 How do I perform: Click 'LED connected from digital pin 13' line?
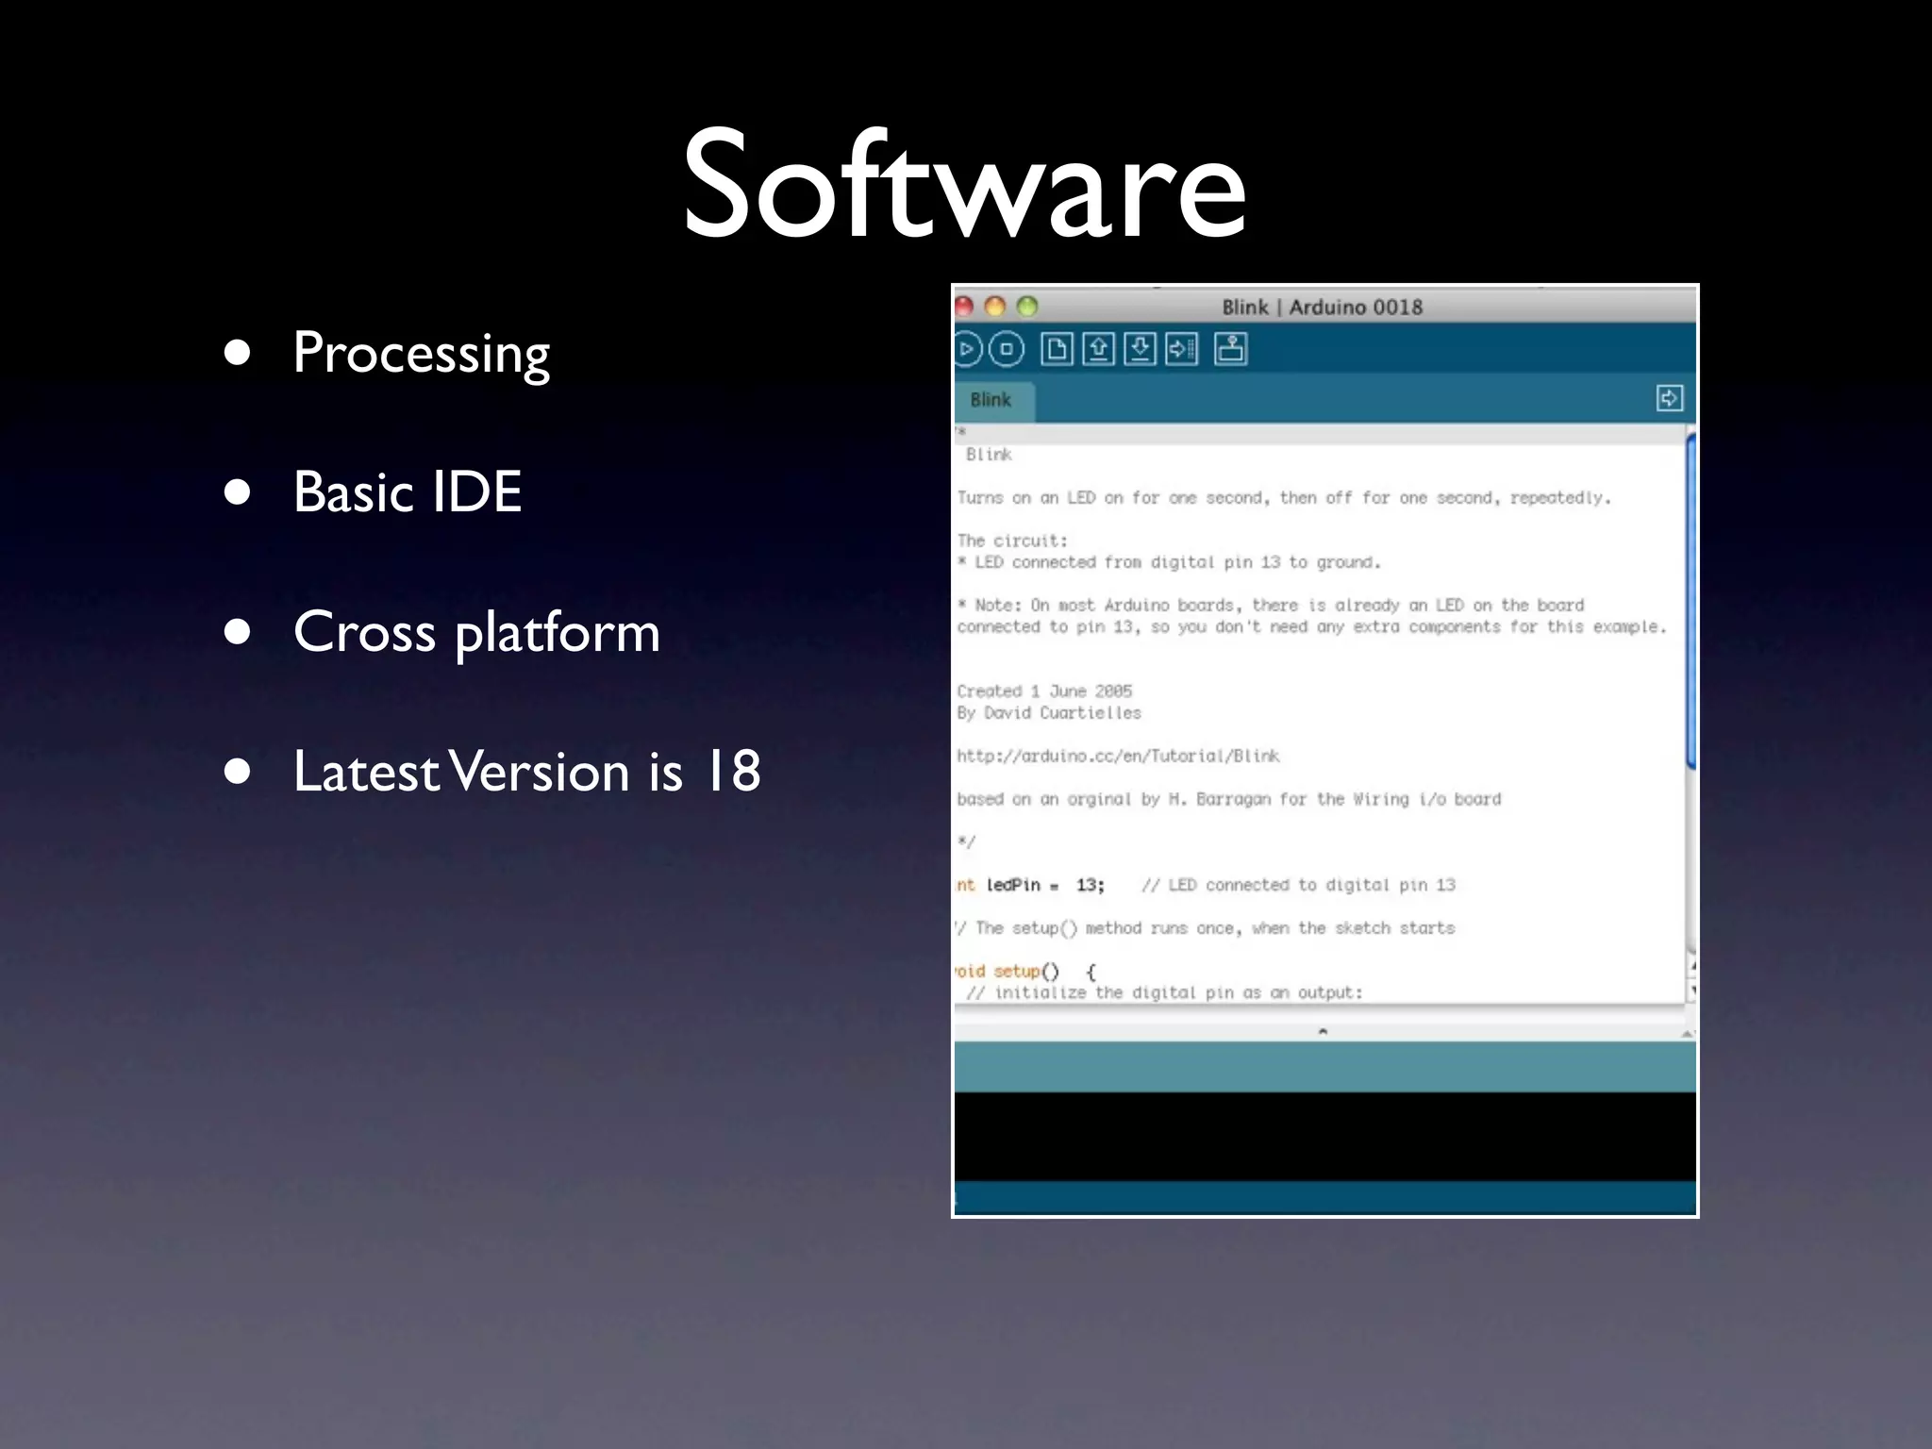(1169, 562)
